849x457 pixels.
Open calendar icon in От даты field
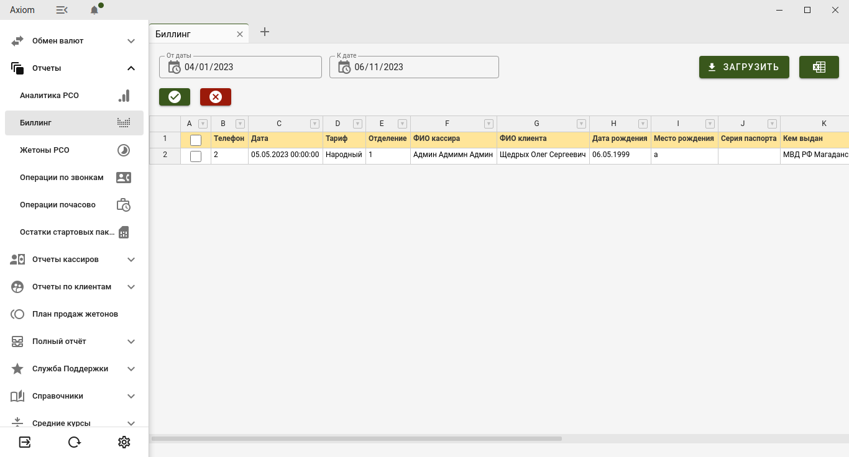(175, 67)
